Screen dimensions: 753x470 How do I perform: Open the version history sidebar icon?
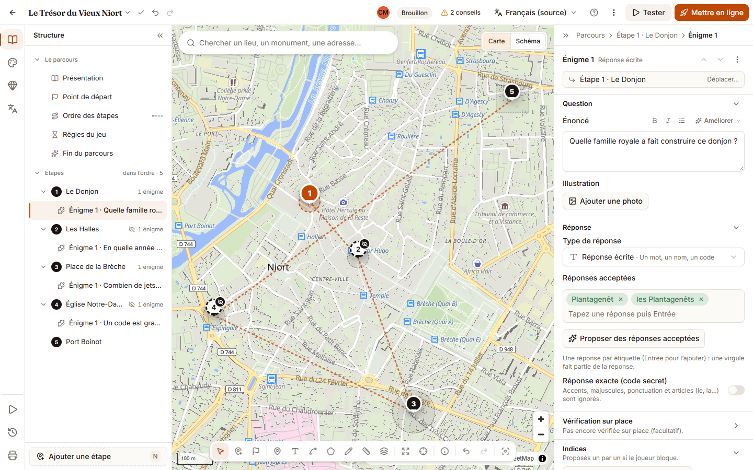(13, 432)
